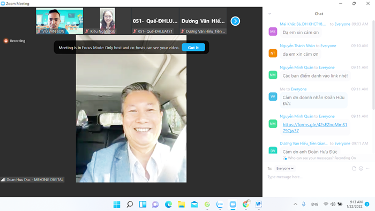The width and height of the screenshot is (375, 211).
Task: Select the Dương Văn Hiếu participant tile
Action: pos(203,21)
